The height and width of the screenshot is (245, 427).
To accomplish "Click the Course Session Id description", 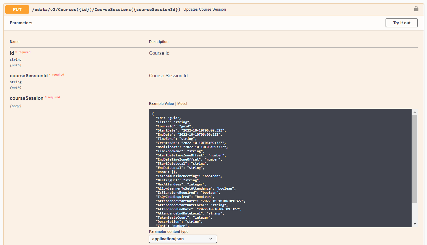I will point(168,76).
